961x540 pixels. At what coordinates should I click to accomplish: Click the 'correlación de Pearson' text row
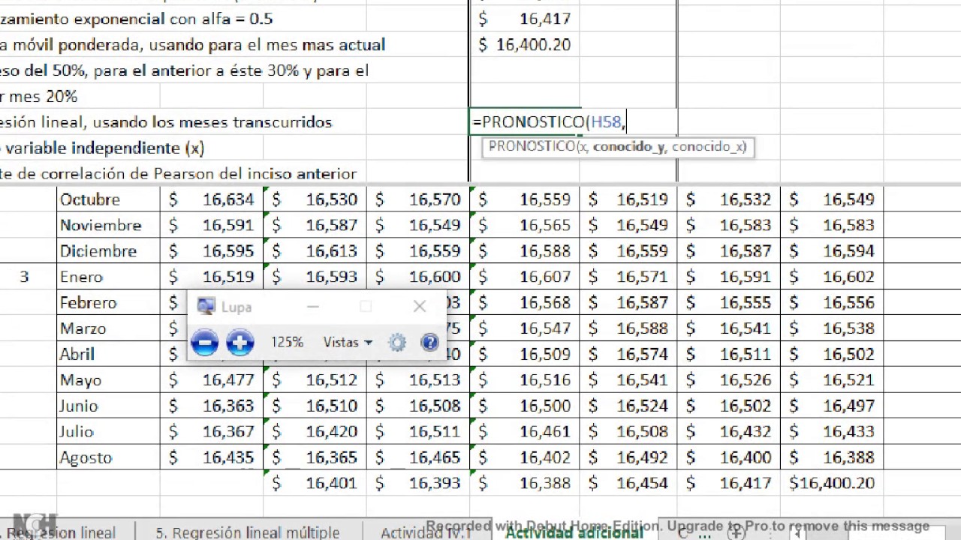click(x=178, y=173)
